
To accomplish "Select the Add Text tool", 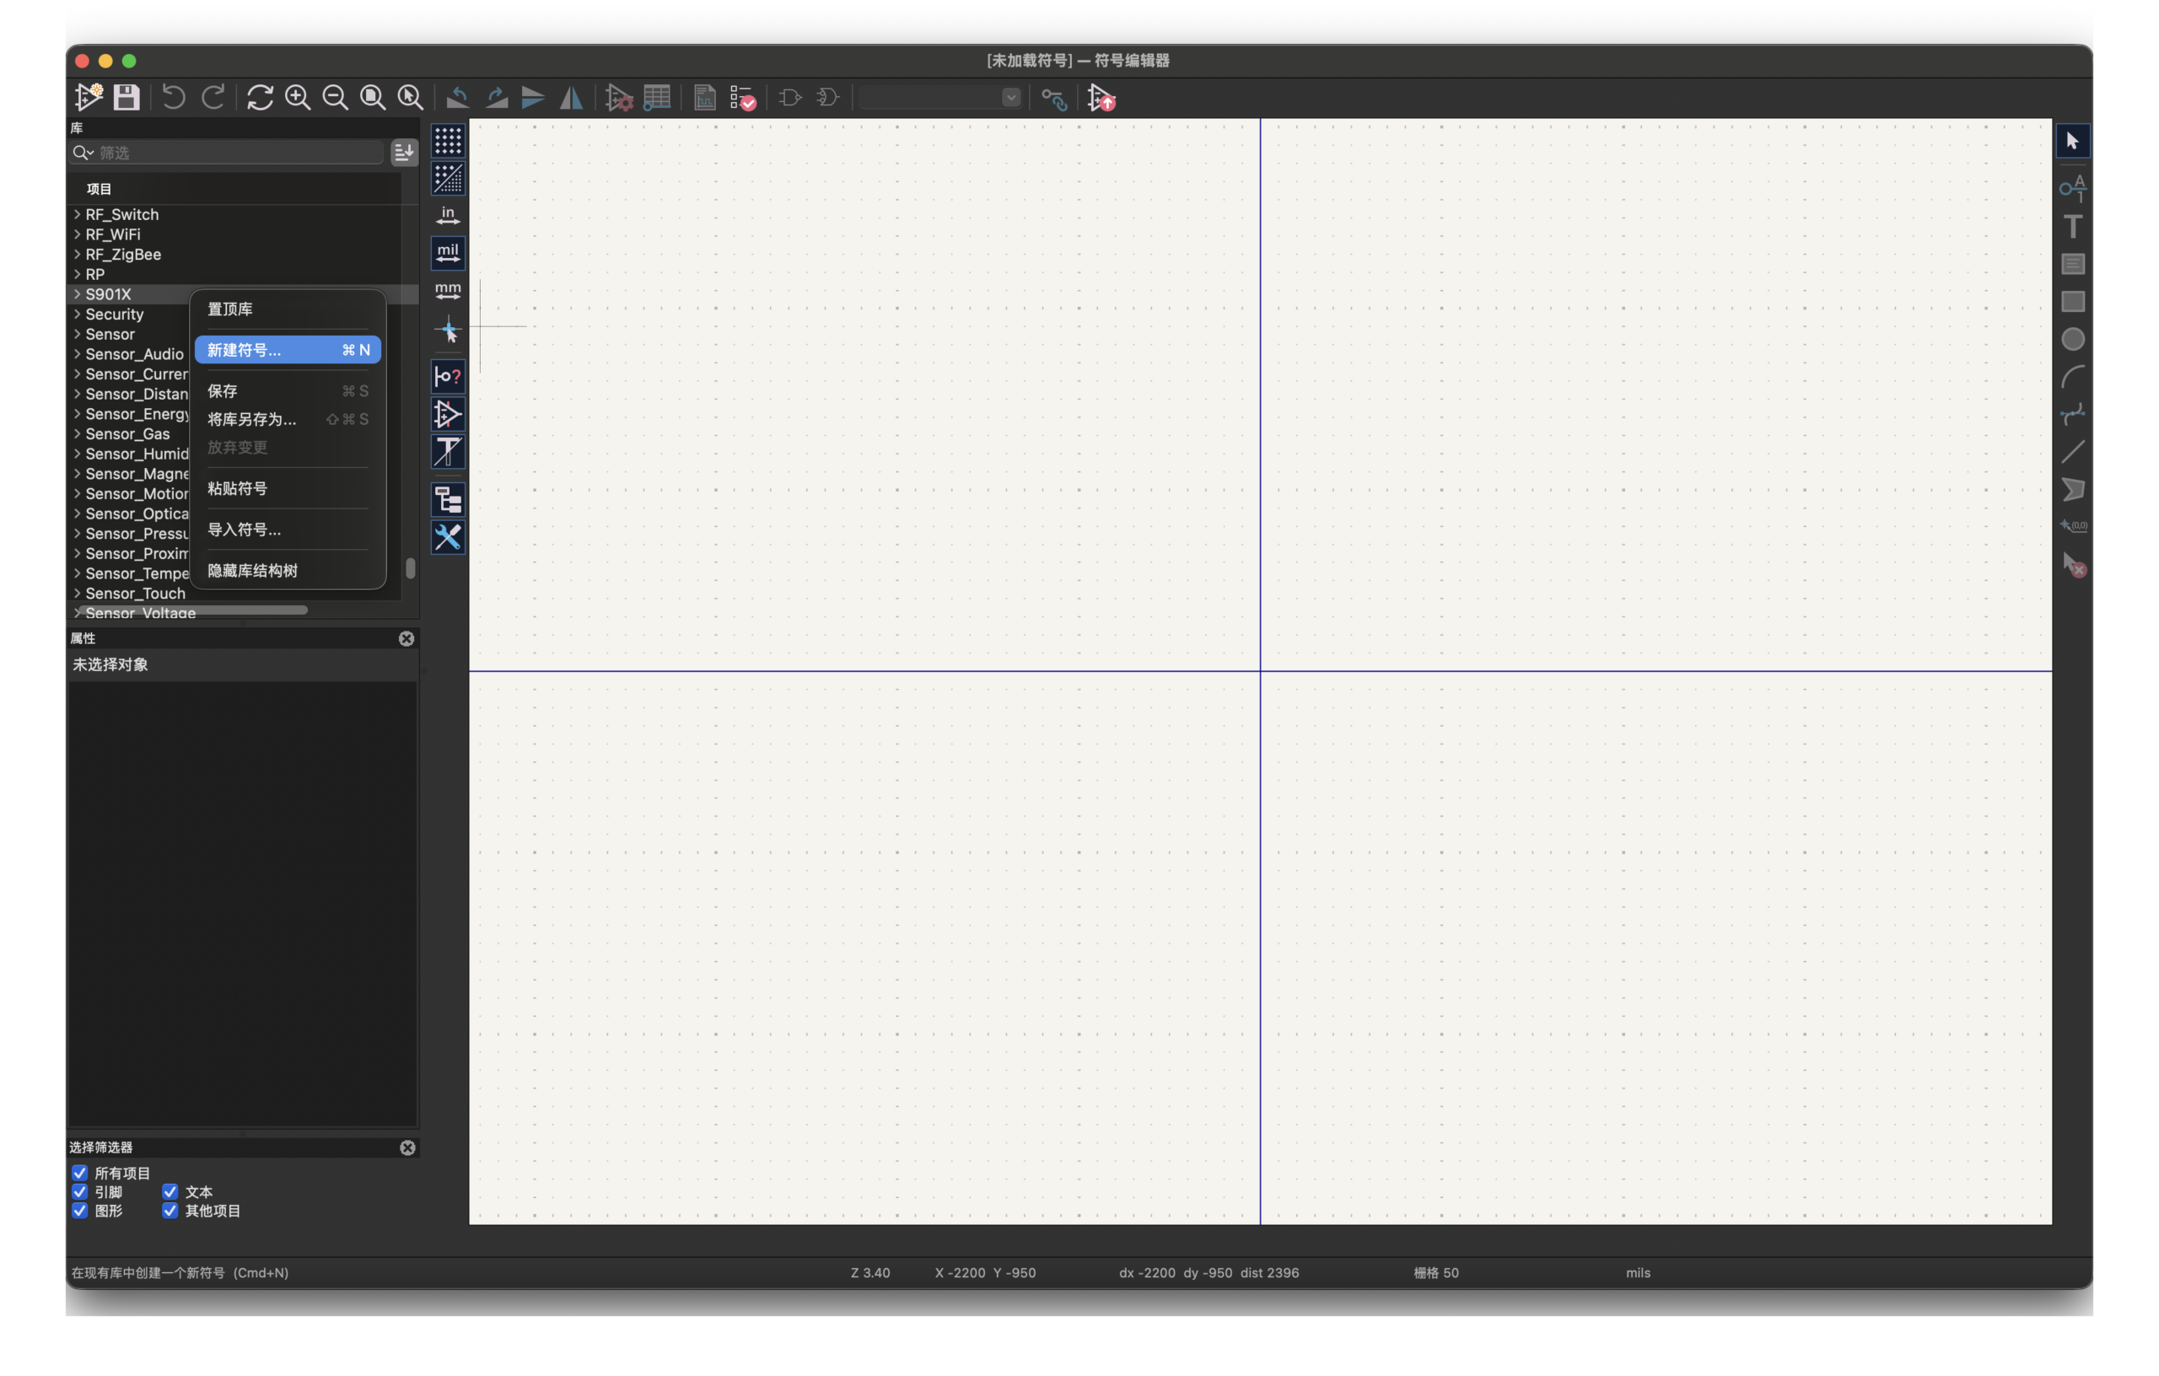I will pyautogui.click(x=2072, y=226).
